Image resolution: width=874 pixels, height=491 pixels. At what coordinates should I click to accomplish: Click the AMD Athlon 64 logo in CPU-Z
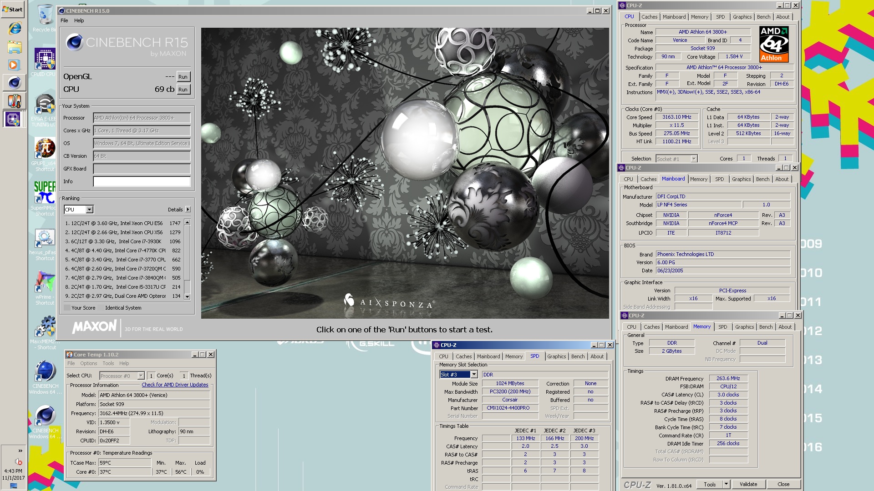(x=774, y=44)
